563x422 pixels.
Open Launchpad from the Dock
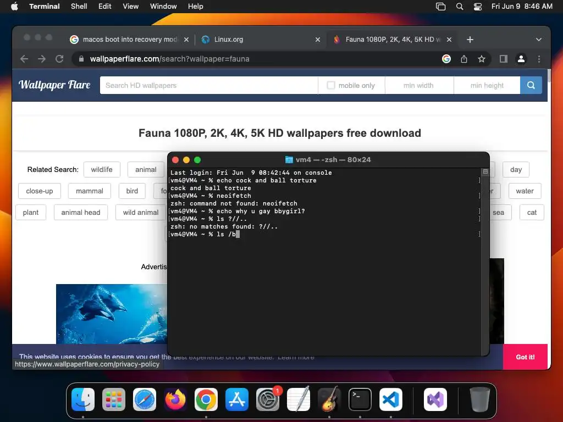click(x=114, y=399)
